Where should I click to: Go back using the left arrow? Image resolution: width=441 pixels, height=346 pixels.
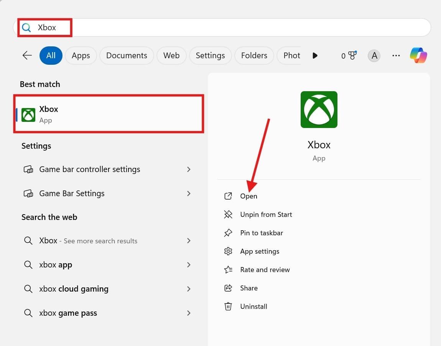pyautogui.click(x=27, y=56)
